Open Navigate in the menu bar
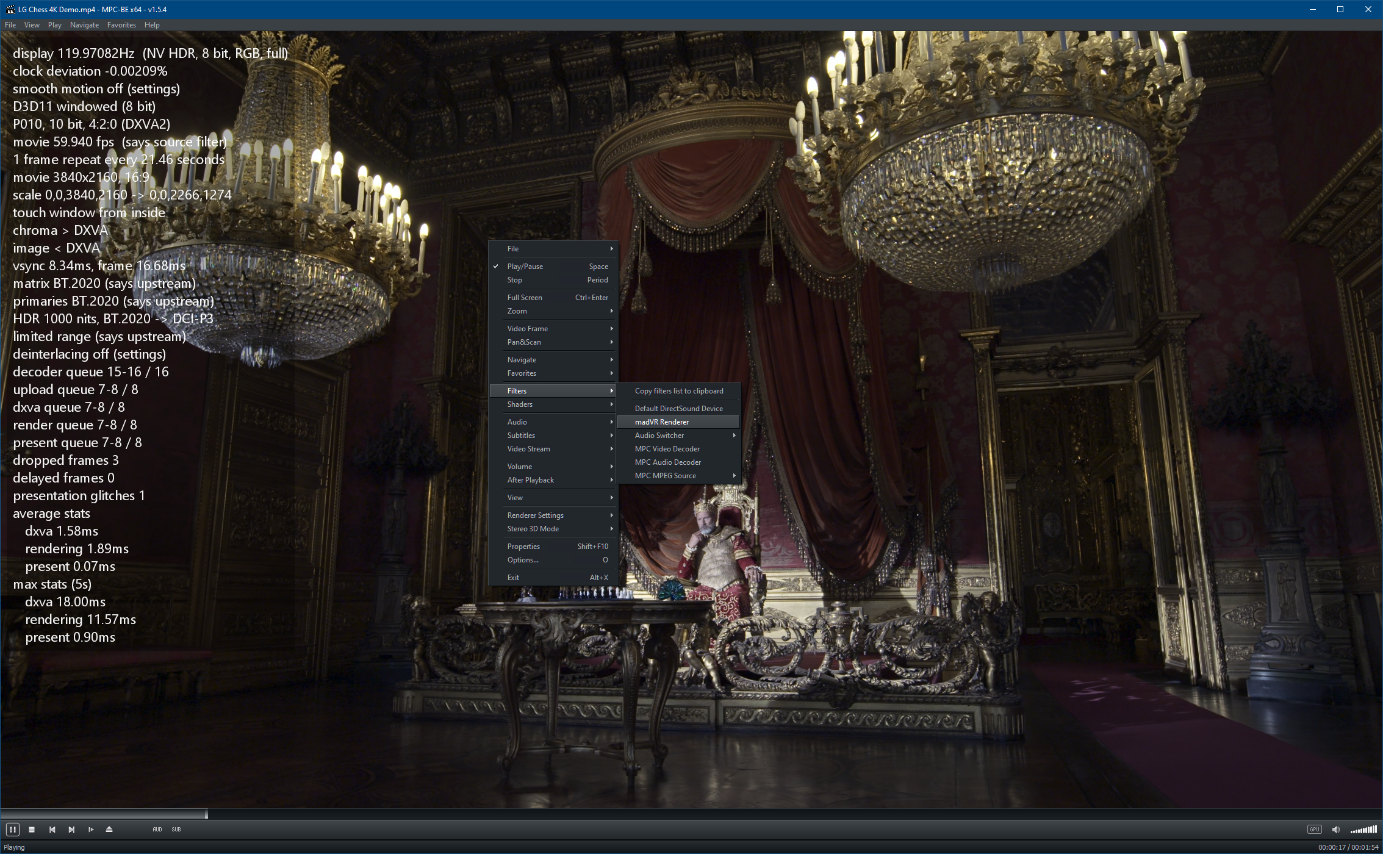 pos(84,25)
